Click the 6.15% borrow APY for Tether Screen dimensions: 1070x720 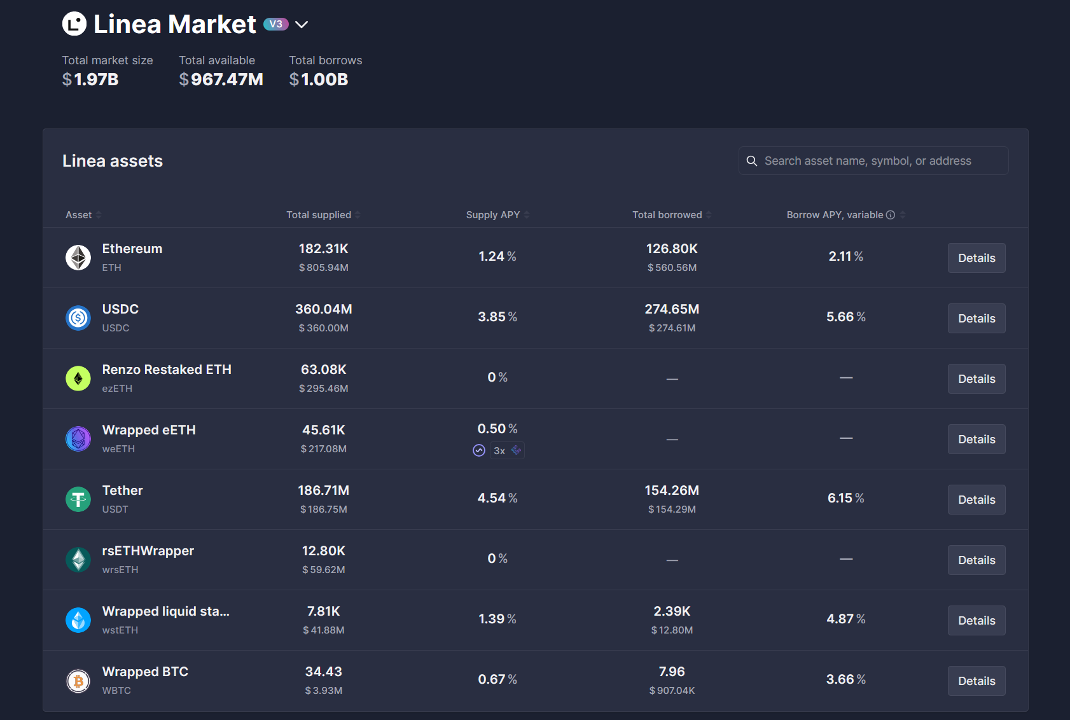846,498
